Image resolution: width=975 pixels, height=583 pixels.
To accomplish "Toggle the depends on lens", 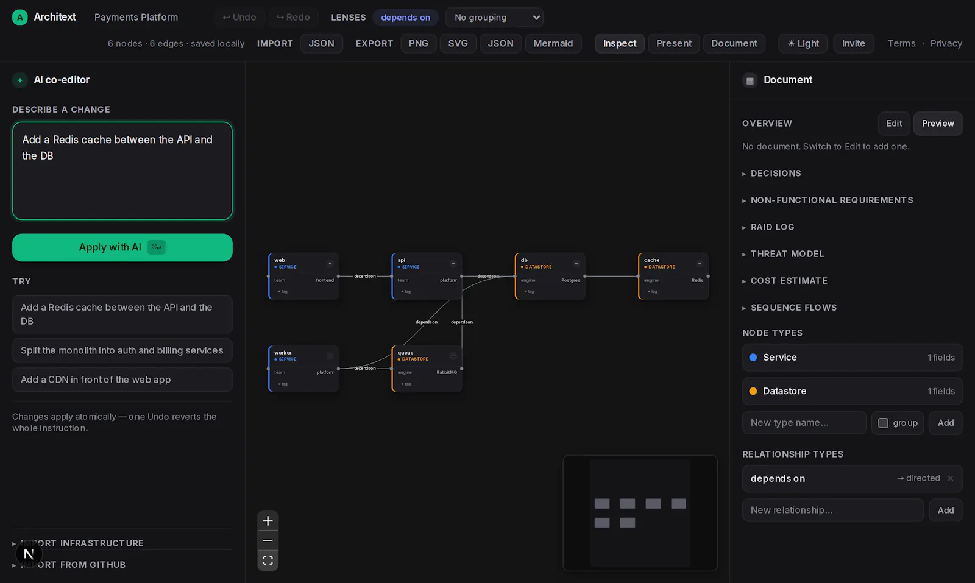I will point(405,18).
